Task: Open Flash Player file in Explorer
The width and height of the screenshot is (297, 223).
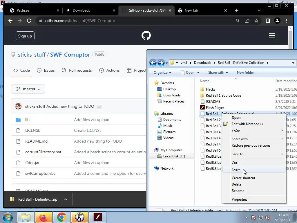Action: coord(215,107)
